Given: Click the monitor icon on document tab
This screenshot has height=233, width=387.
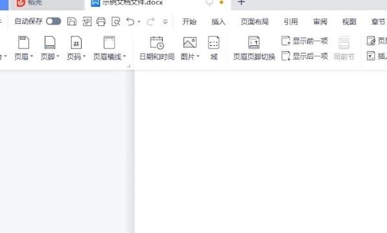Looking at the screenshot, I should click(x=209, y=3).
